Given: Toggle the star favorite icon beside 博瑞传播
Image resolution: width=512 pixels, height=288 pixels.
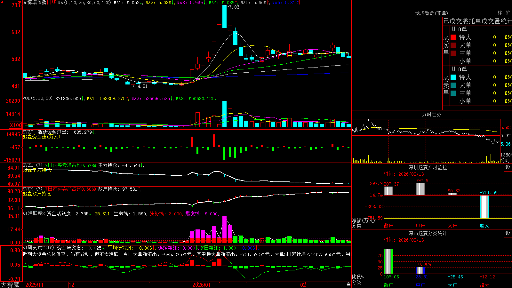Looking at the screenshot, I should coord(25,3).
